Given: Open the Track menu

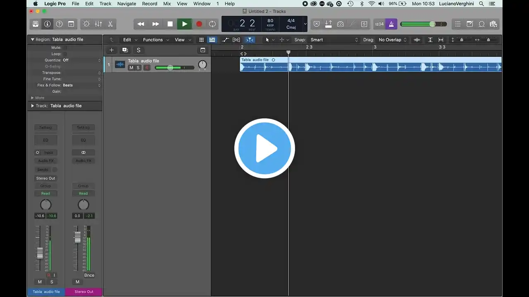Looking at the screenshot, I should tap(105, 4).
